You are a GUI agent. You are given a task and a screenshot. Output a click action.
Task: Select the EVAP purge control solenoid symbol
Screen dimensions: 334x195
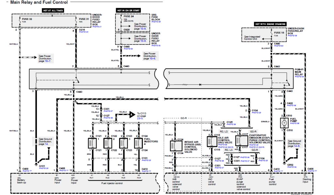tap(241, 141)
